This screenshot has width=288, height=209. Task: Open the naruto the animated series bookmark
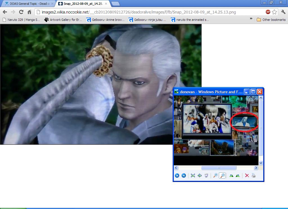click(190, 20)
